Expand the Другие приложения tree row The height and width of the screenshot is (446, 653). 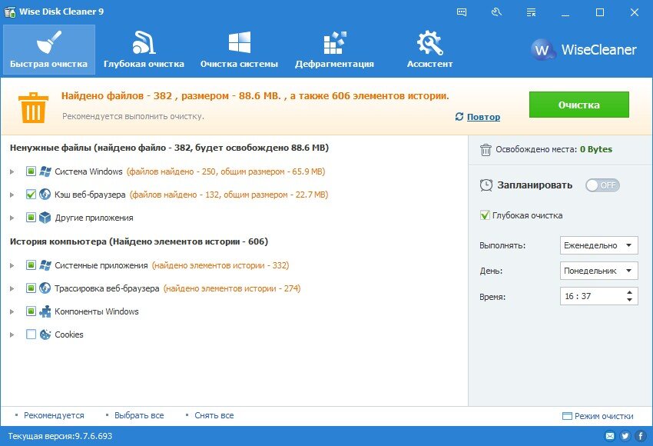(x=12, y=218)
